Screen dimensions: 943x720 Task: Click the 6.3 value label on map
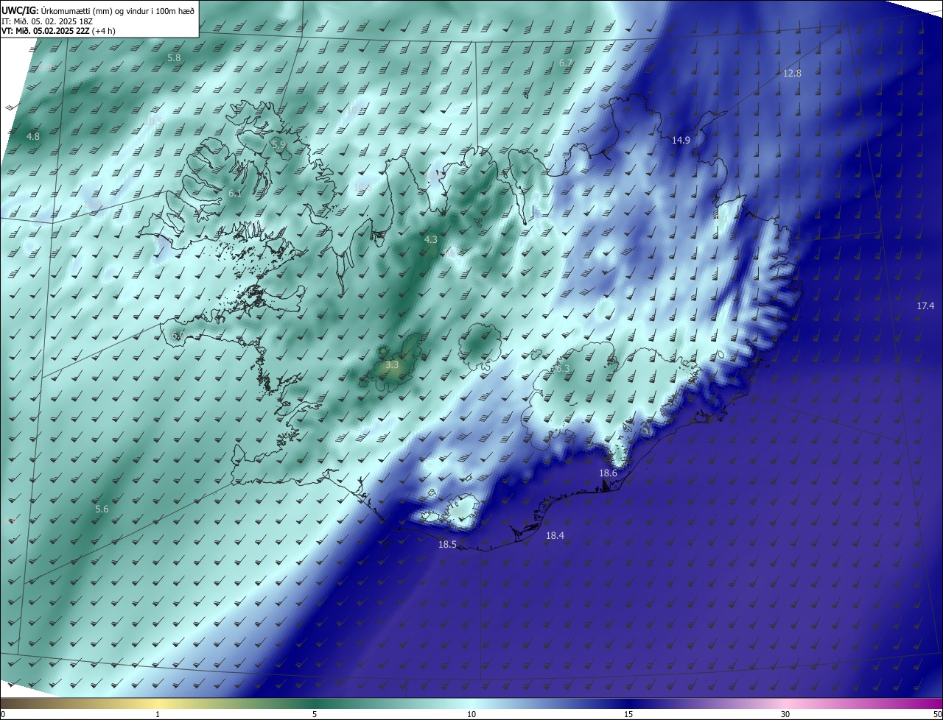(x=563, y=368)
